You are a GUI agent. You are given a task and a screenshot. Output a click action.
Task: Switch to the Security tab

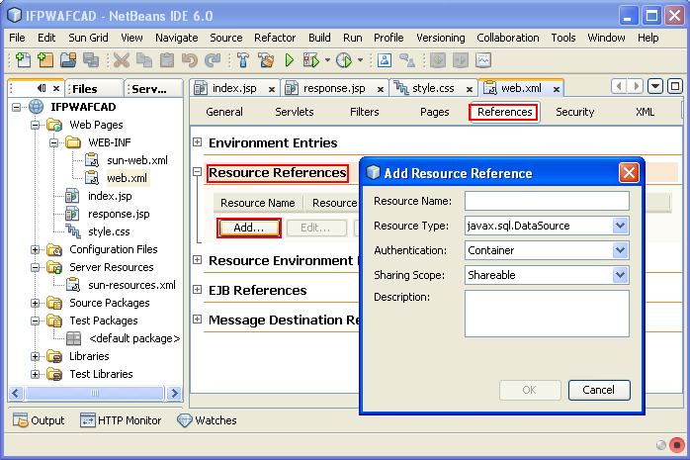pos(574,112)
